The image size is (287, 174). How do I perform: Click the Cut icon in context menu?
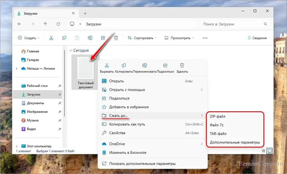[x=107, y=66]
